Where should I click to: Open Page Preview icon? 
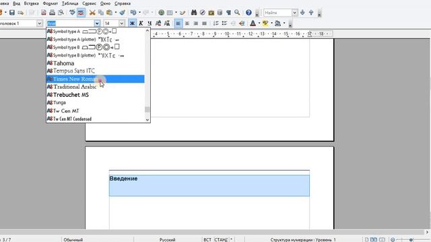[61, 13]
